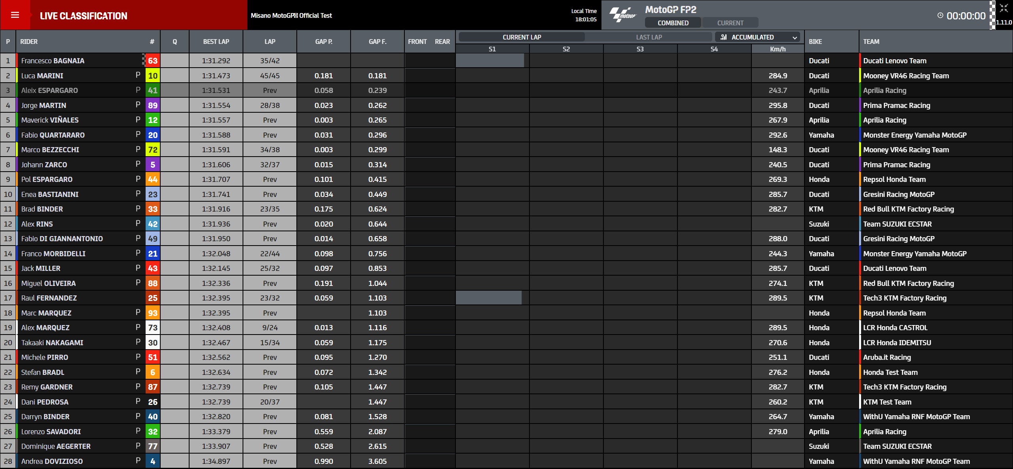Image resolution: width=1013 pixels, height=469 pixels.
Task: Click Maverick VIÑALES best lap 1:31.557
Action: 216,120
